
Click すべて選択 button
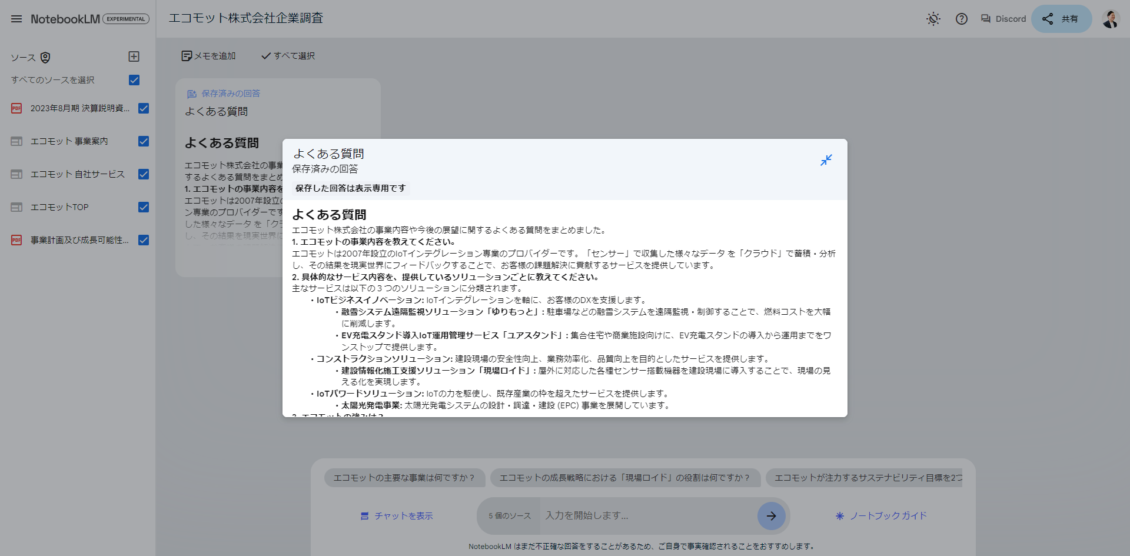[288, 56]
